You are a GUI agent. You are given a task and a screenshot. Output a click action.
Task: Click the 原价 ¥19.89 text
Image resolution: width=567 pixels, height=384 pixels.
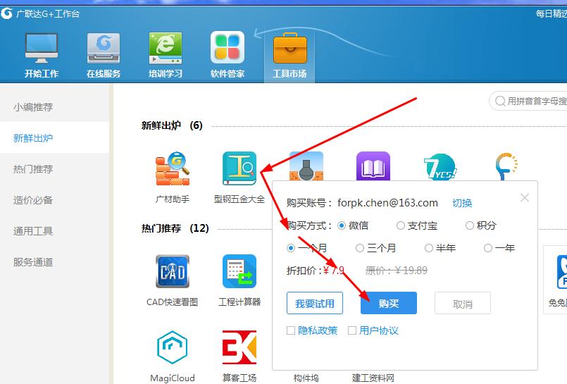397,270
